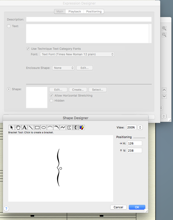
Task: Open the Font dropdown menu
Action: 77,54
